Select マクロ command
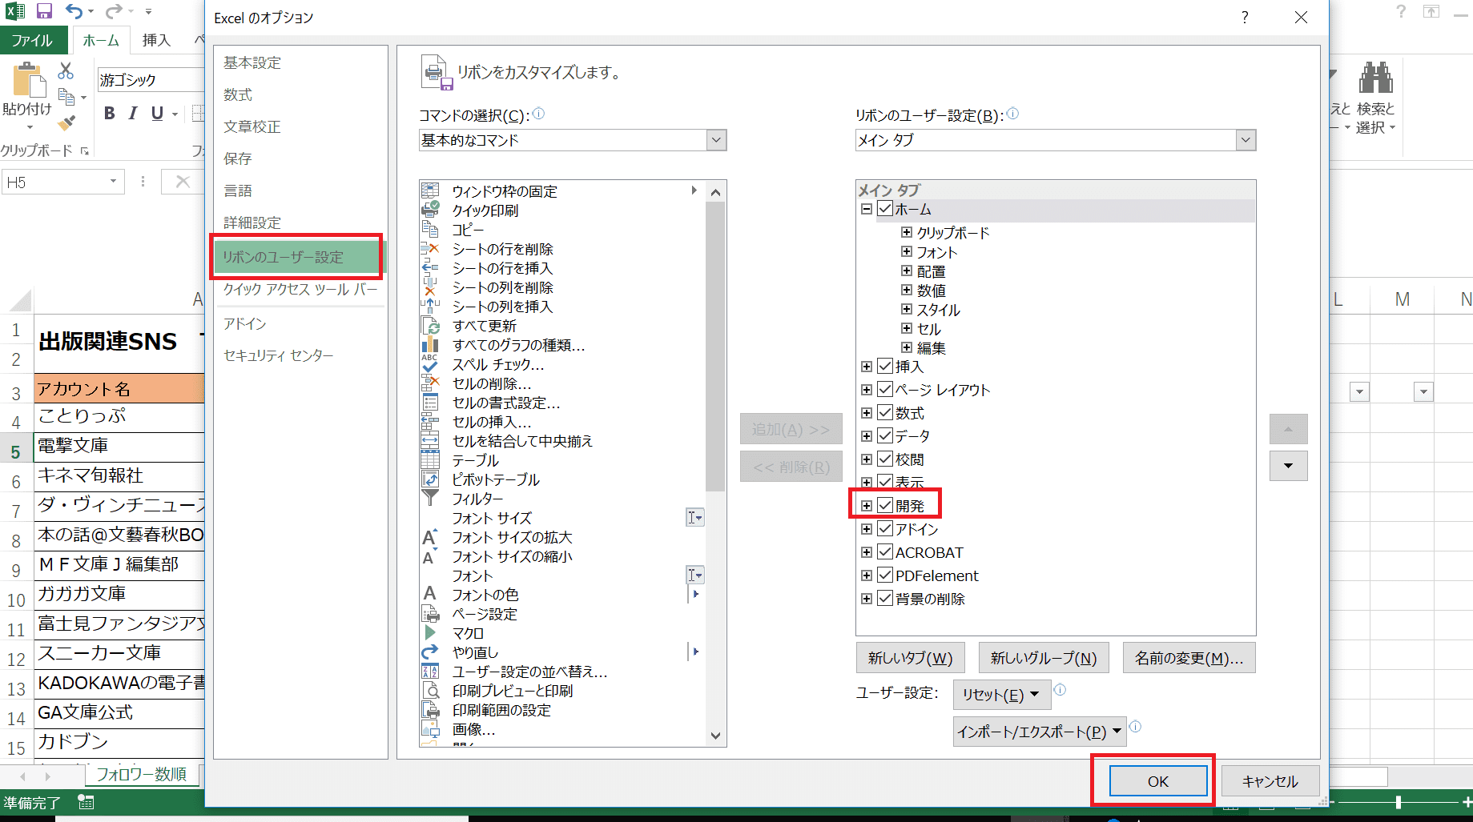Image resolution: width=1473 pixels, height=822 pixels. pos(469,633)
